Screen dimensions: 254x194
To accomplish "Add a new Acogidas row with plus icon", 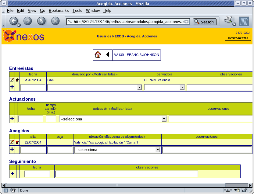I will coord(12,149).
